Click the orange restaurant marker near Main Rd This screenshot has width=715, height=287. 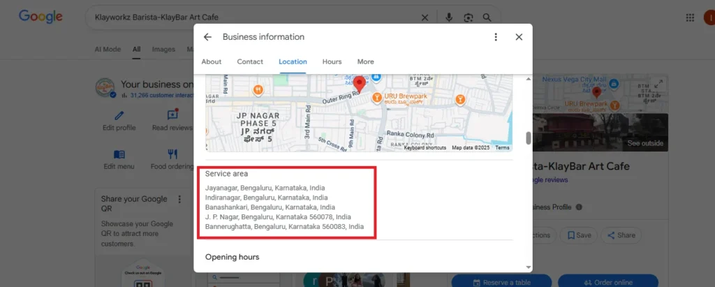tap(258, 89)
